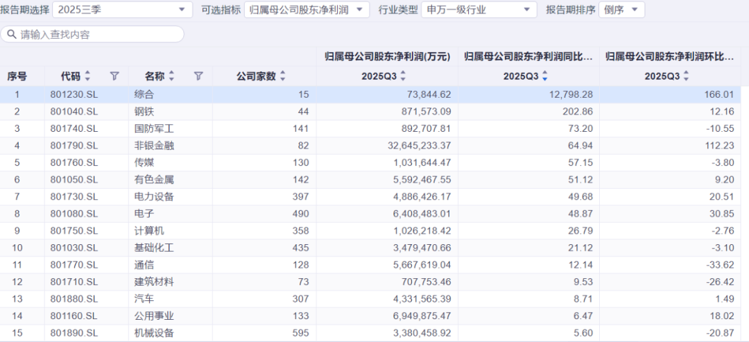749x342 pixels.
Task: Click the 机械设备 industry name
Action: point(154,333)
